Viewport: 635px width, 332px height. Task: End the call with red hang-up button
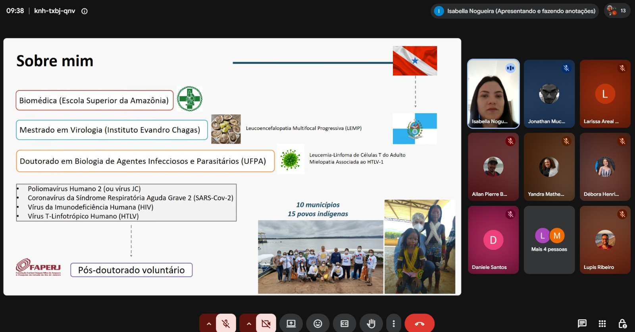pyautogui.click(x=419, y=324)
